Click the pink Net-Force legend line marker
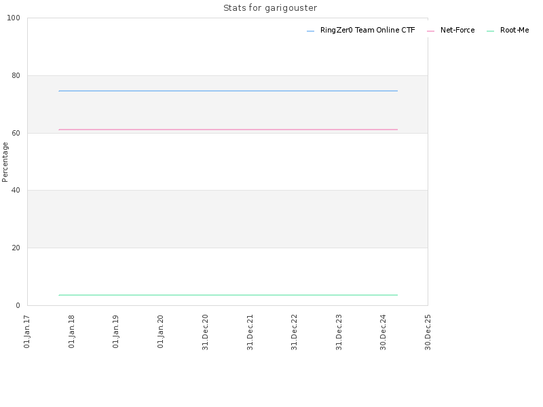 point(431,31)
